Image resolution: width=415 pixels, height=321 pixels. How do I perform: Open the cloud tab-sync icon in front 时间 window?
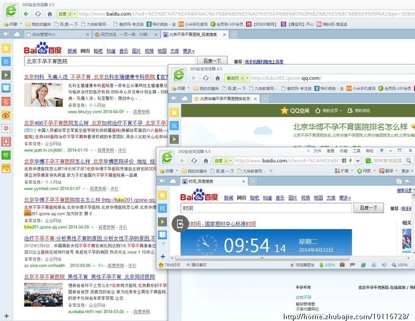point(173,181)
